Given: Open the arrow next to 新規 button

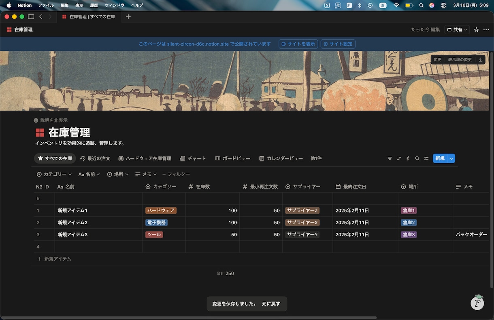Looking at the screenshot, I should pyautogui.click(x=451, y=158).
